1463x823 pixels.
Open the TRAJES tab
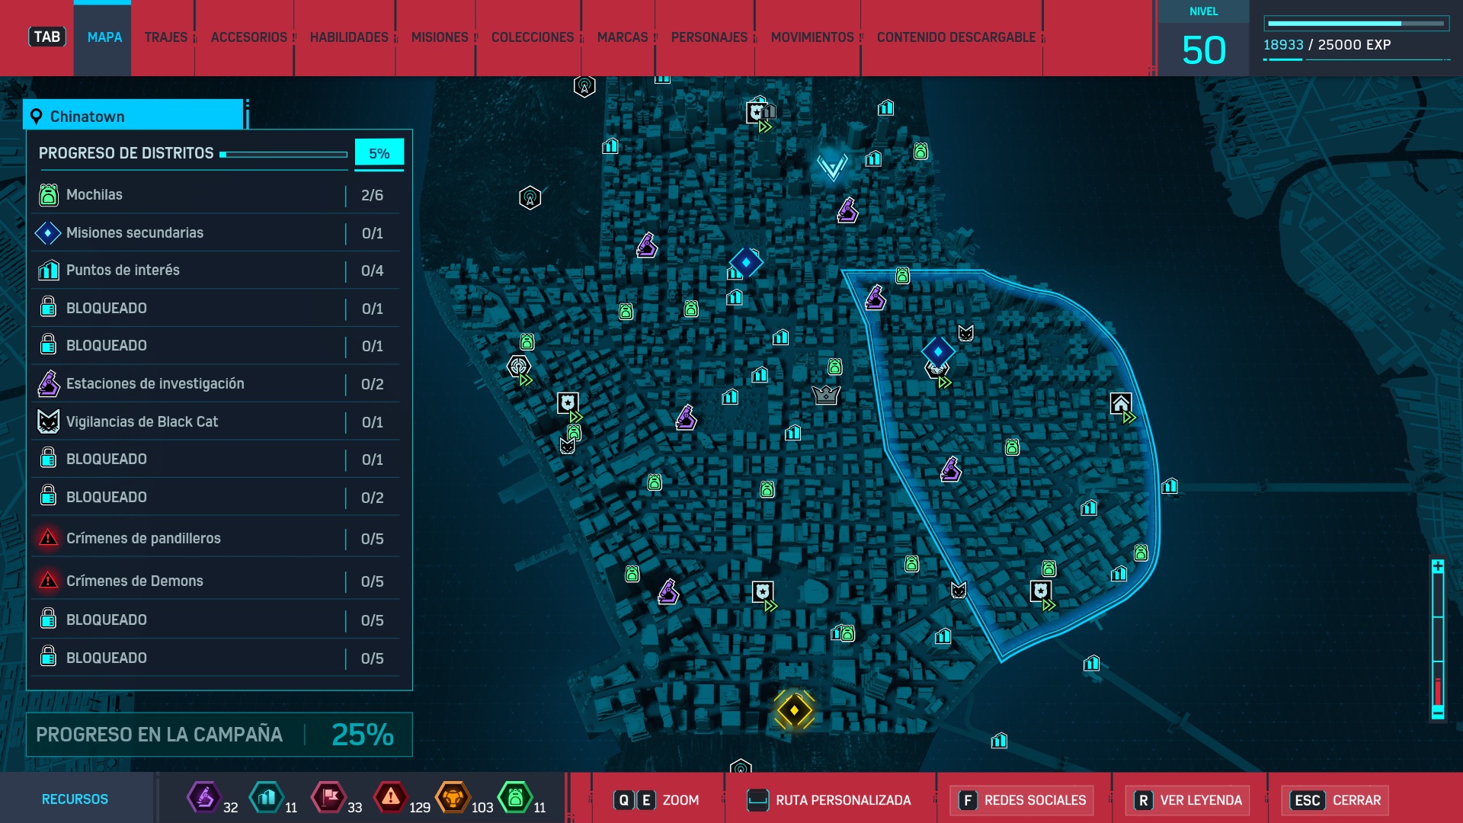coord(165,37)
